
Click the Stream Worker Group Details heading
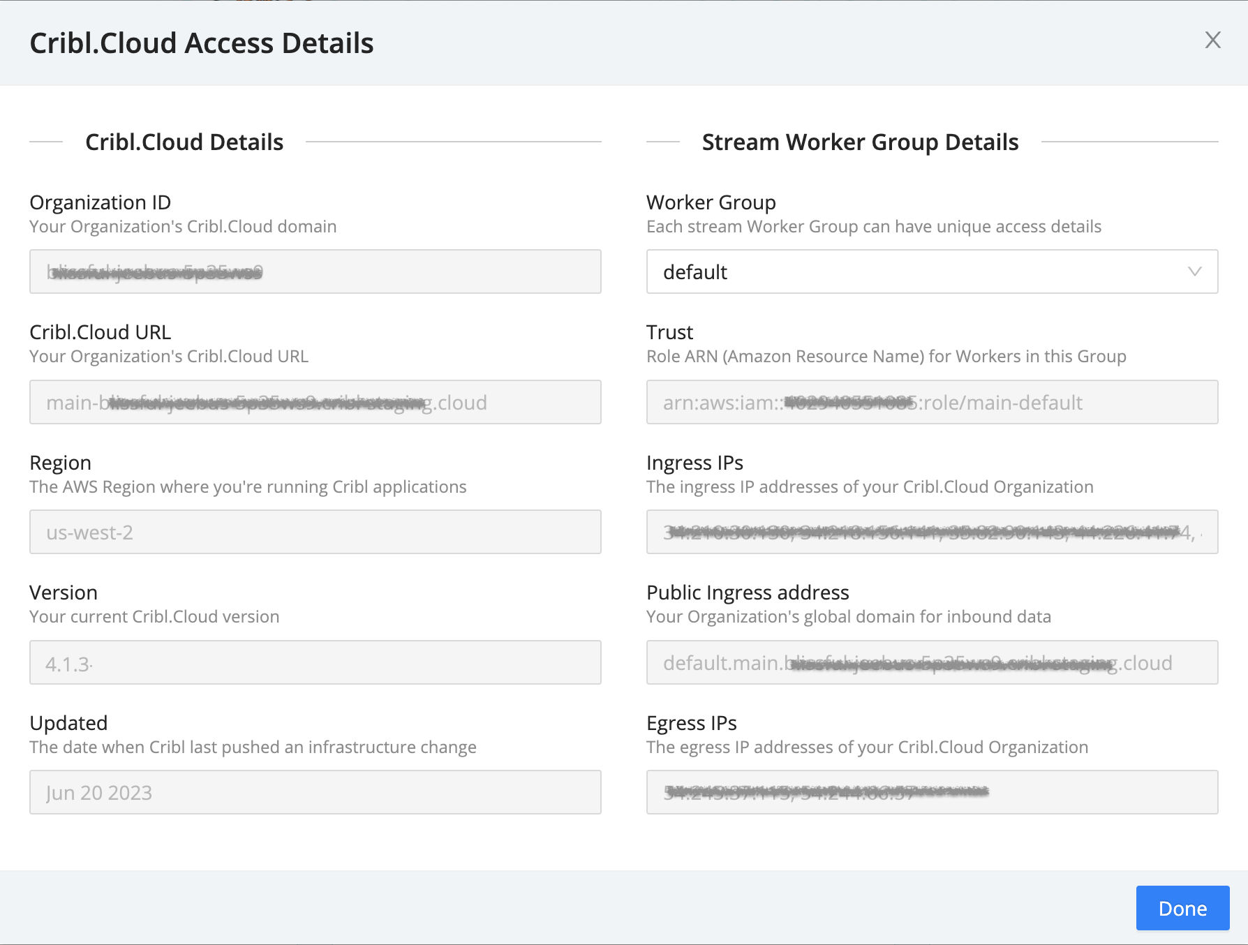coord(860,142)
